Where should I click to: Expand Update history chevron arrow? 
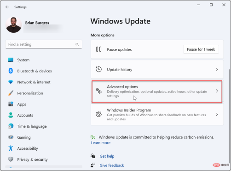click(217, 70)
